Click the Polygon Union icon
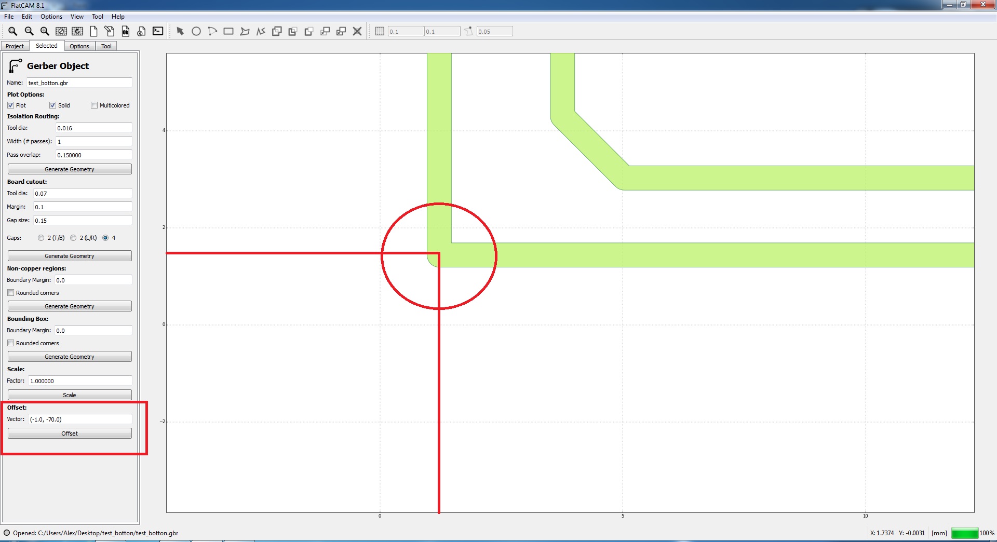This screenshot has width=997, height=542. pyautogui.click(x=277, y=31)
